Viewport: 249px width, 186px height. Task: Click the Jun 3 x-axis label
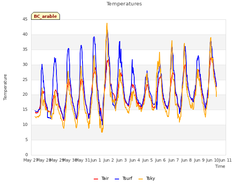(x=121, y=160)
